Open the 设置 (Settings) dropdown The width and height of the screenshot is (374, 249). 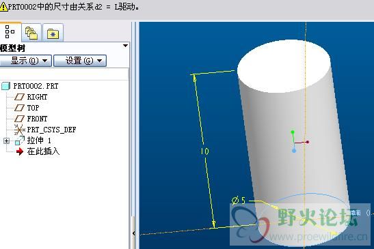[x=80, y=61]
